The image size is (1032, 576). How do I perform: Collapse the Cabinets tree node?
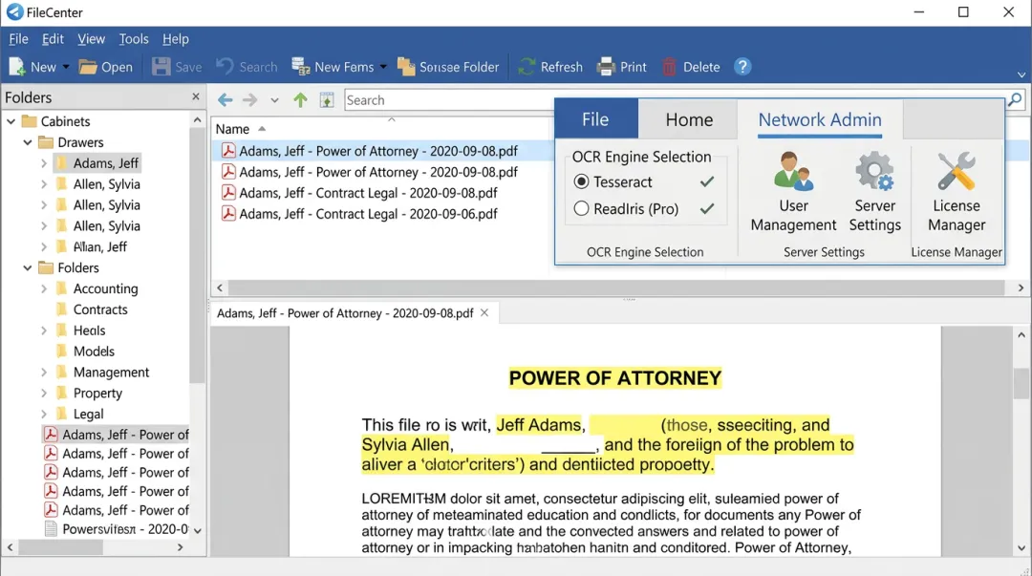point(11,121)
